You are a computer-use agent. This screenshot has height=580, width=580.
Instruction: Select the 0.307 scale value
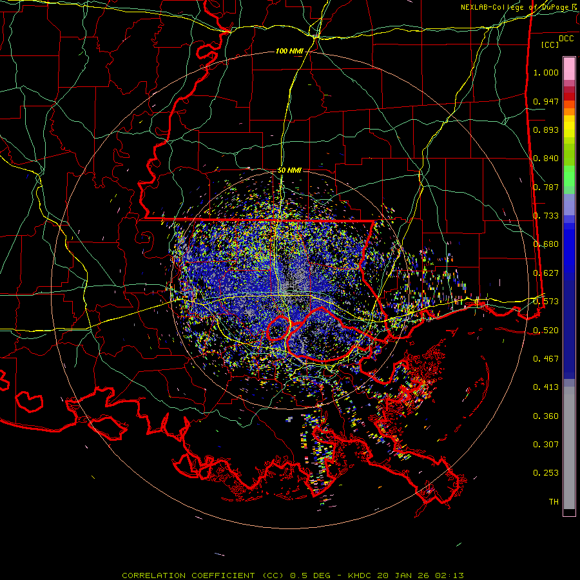(546, 445)
